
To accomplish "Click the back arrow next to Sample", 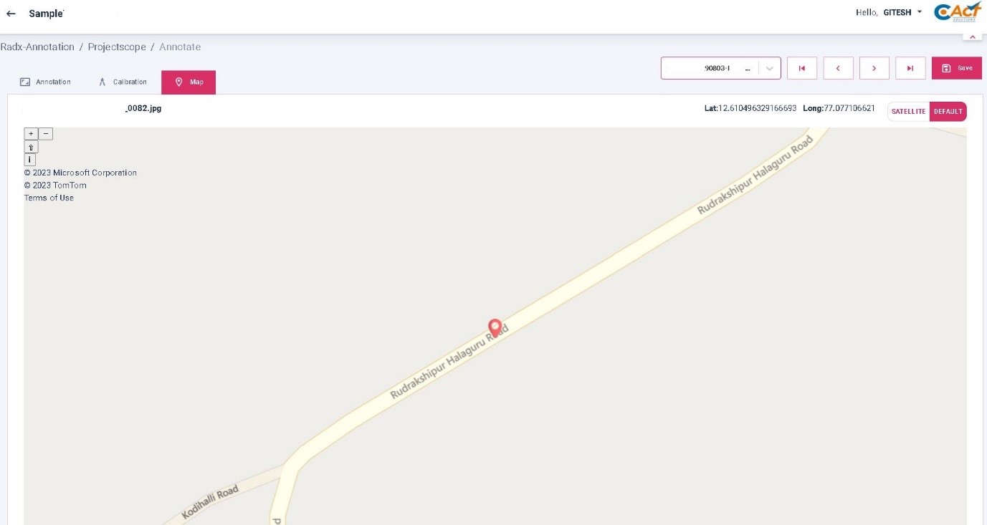I will 11,14.
